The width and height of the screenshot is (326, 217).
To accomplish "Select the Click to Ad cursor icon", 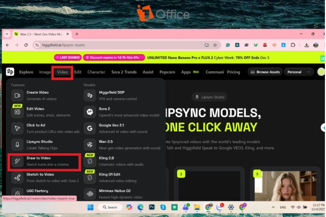I will click(x=17, y=128).
